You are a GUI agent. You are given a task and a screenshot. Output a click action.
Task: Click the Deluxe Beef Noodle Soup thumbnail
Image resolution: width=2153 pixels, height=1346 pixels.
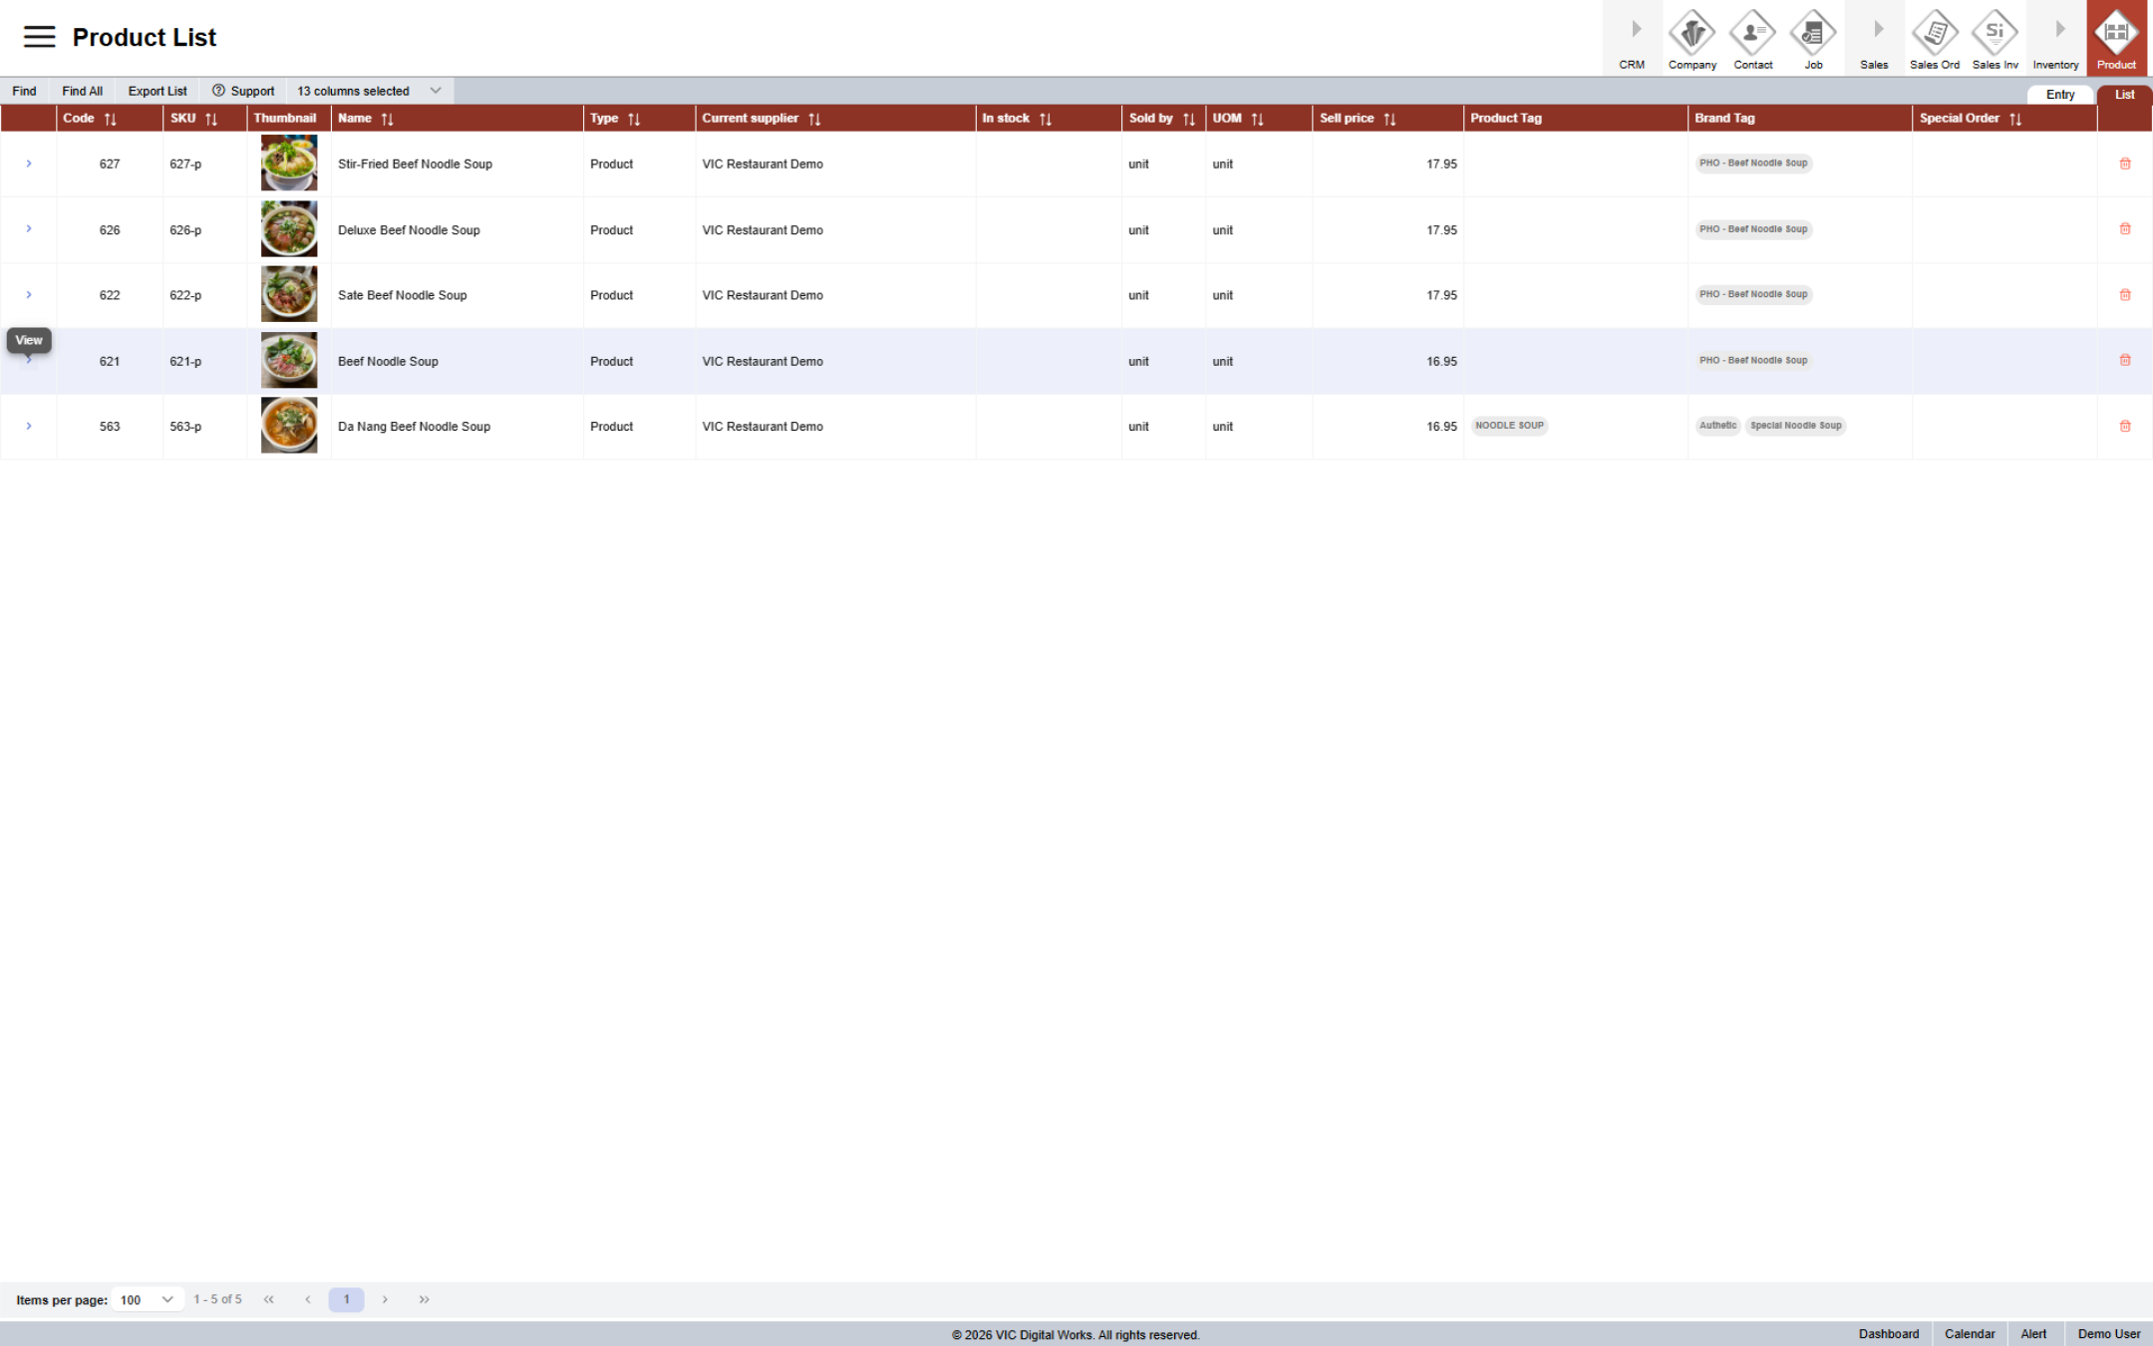click(x=289, y=229)
